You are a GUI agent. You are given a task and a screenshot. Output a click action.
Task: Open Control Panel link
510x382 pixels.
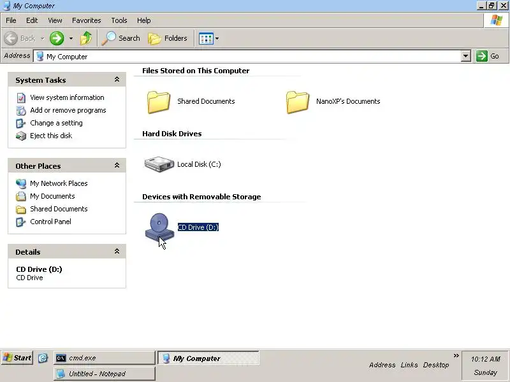50,221
